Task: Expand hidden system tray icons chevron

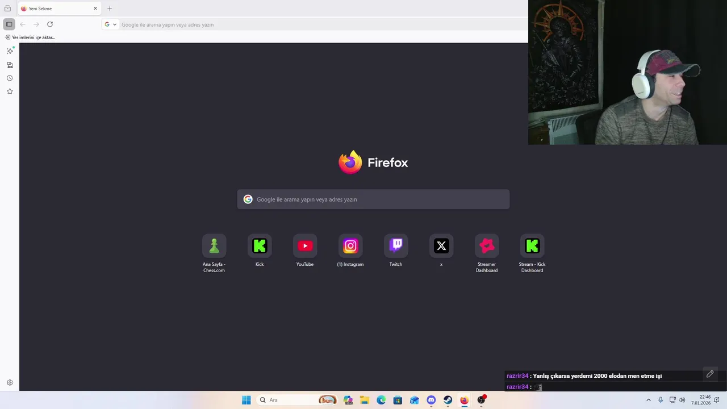Action: (x=649, y=400)
